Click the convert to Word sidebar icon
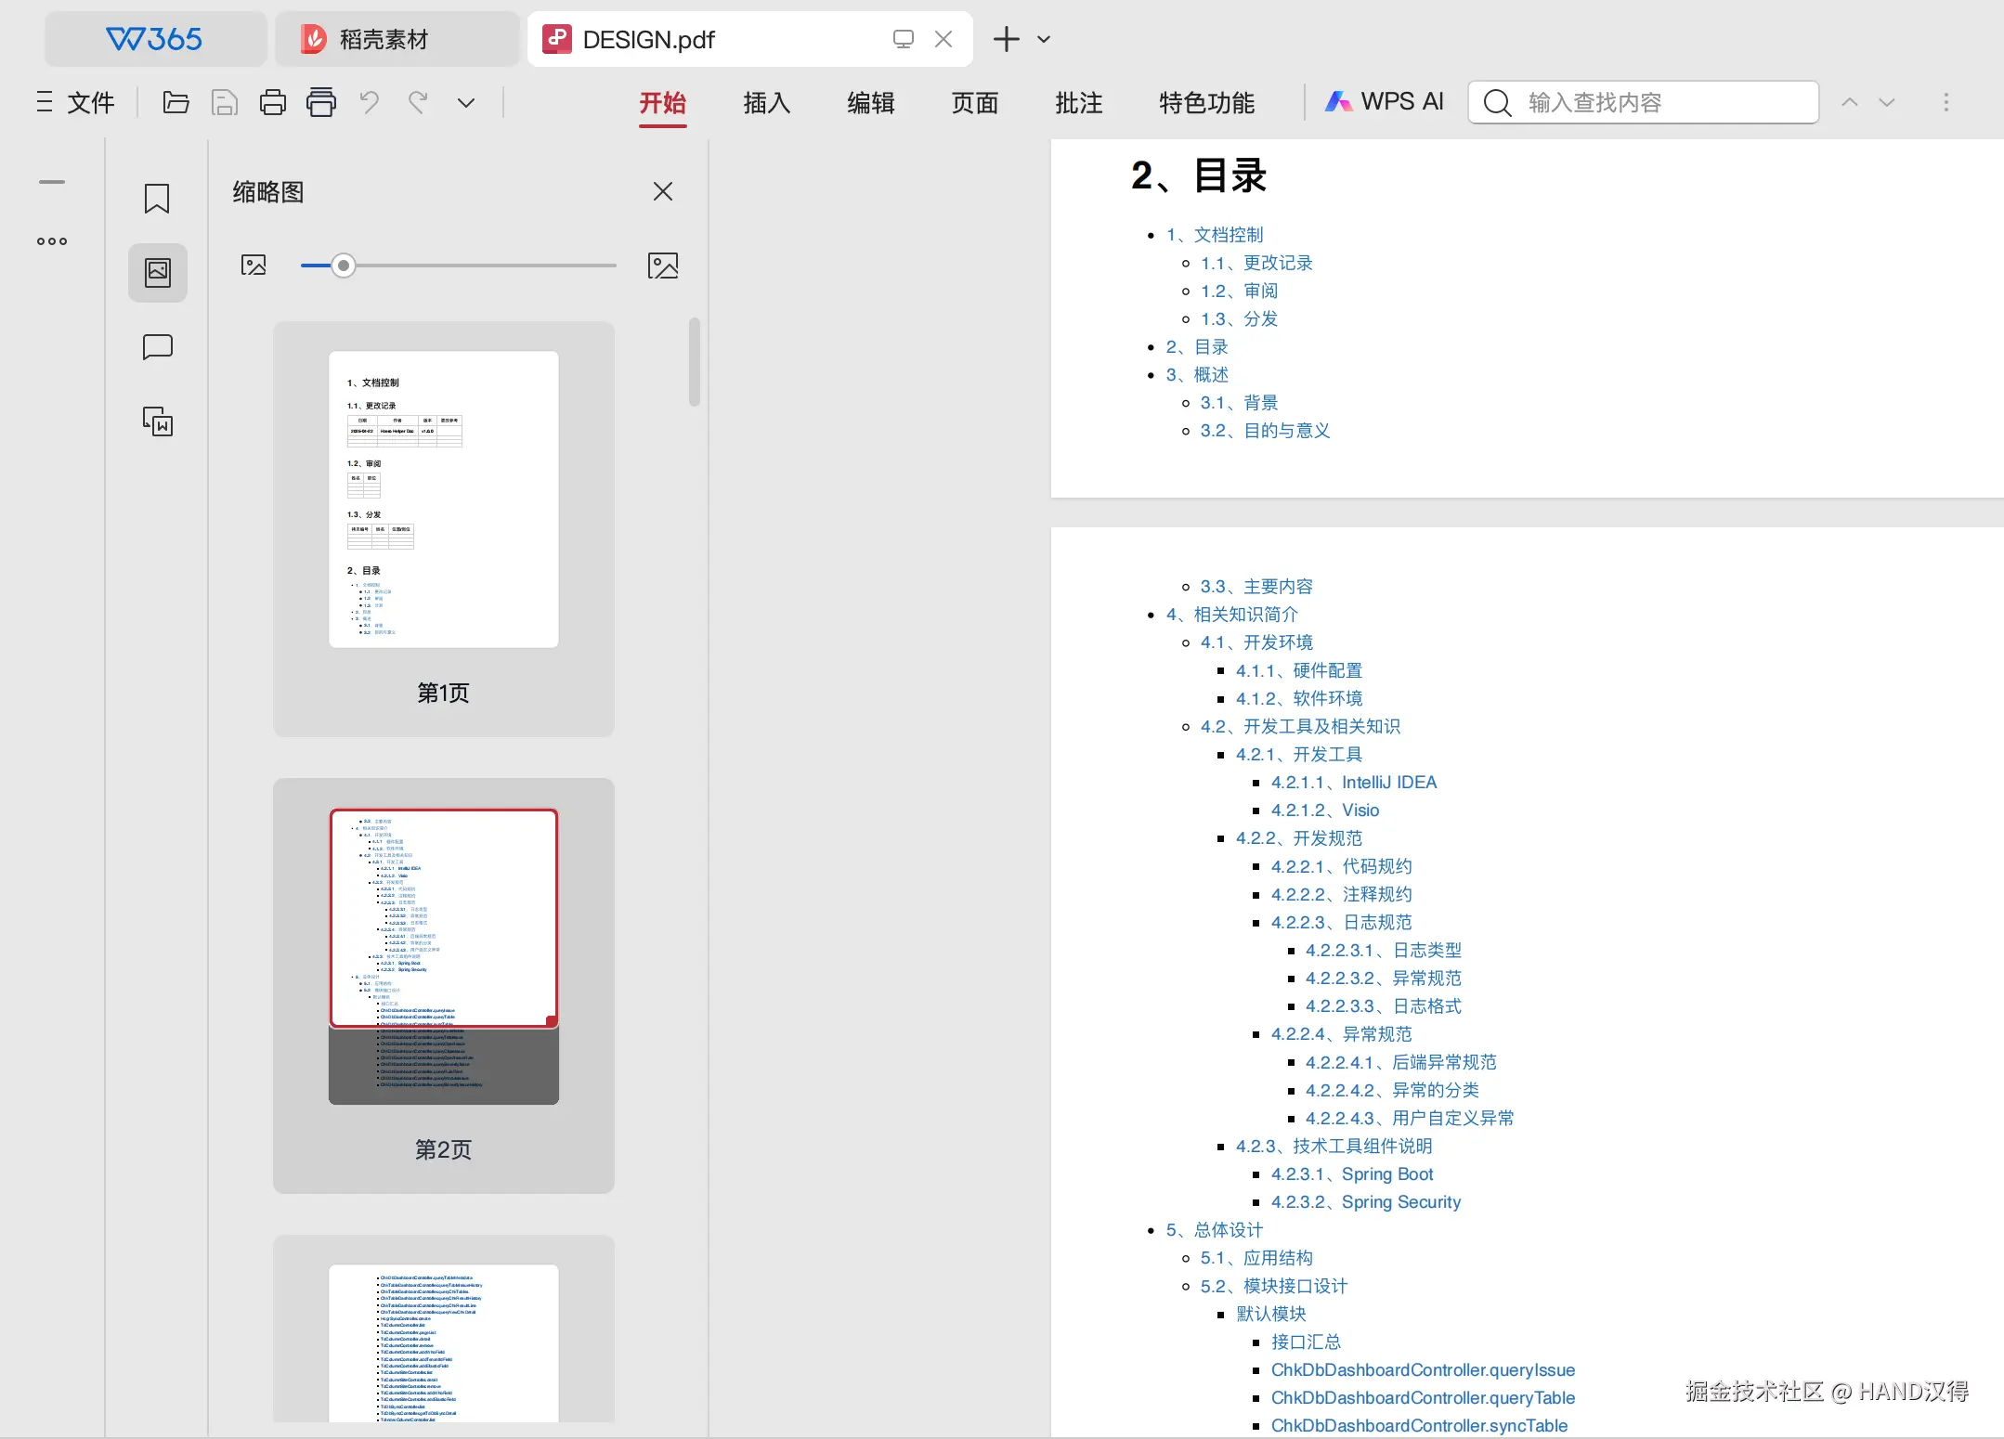Screen dimensions: 2004x1439 pyautogui.click(x=158, y=421)
